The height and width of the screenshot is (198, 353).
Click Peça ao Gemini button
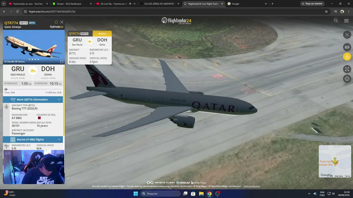coord(312,4)
